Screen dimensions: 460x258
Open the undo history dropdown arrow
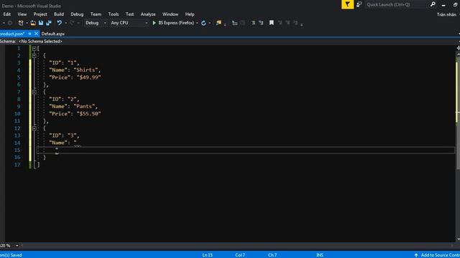pos(65,23)
